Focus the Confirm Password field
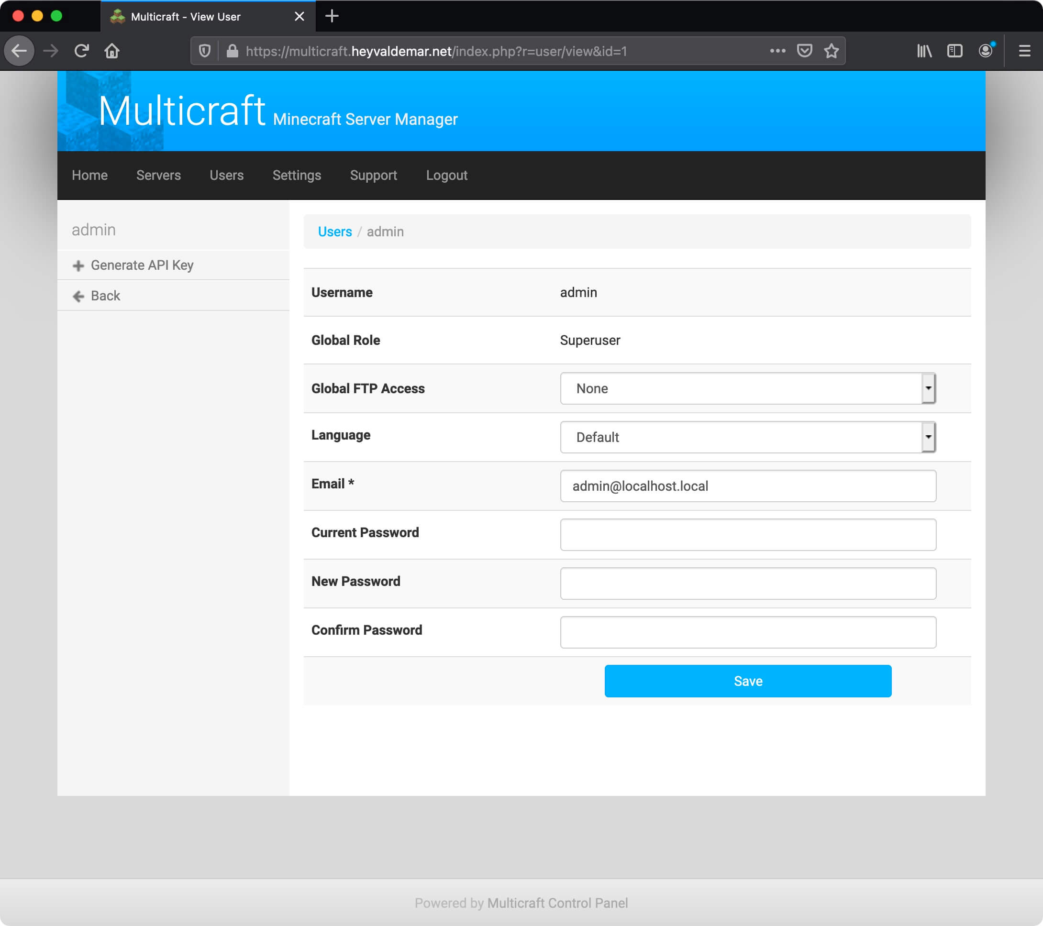 pyautogui.click(x=747, y=632)
